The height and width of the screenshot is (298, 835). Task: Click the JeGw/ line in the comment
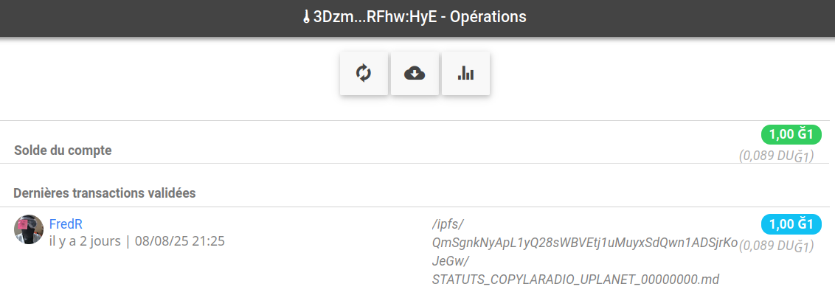click(x=451, y=262)
